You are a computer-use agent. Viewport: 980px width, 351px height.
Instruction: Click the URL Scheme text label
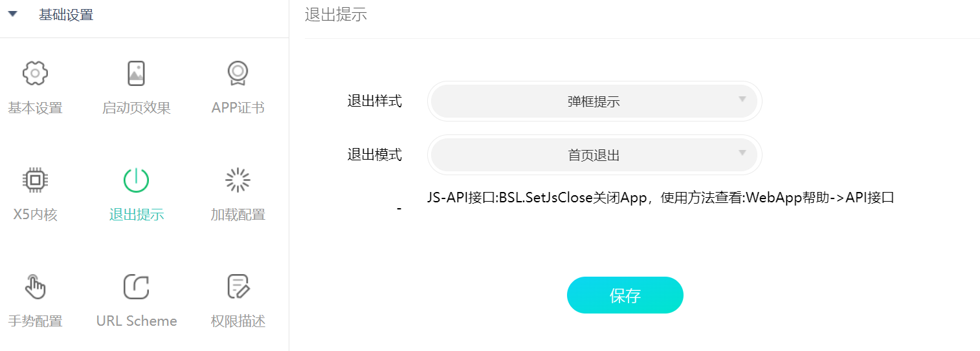coord(137,321)
